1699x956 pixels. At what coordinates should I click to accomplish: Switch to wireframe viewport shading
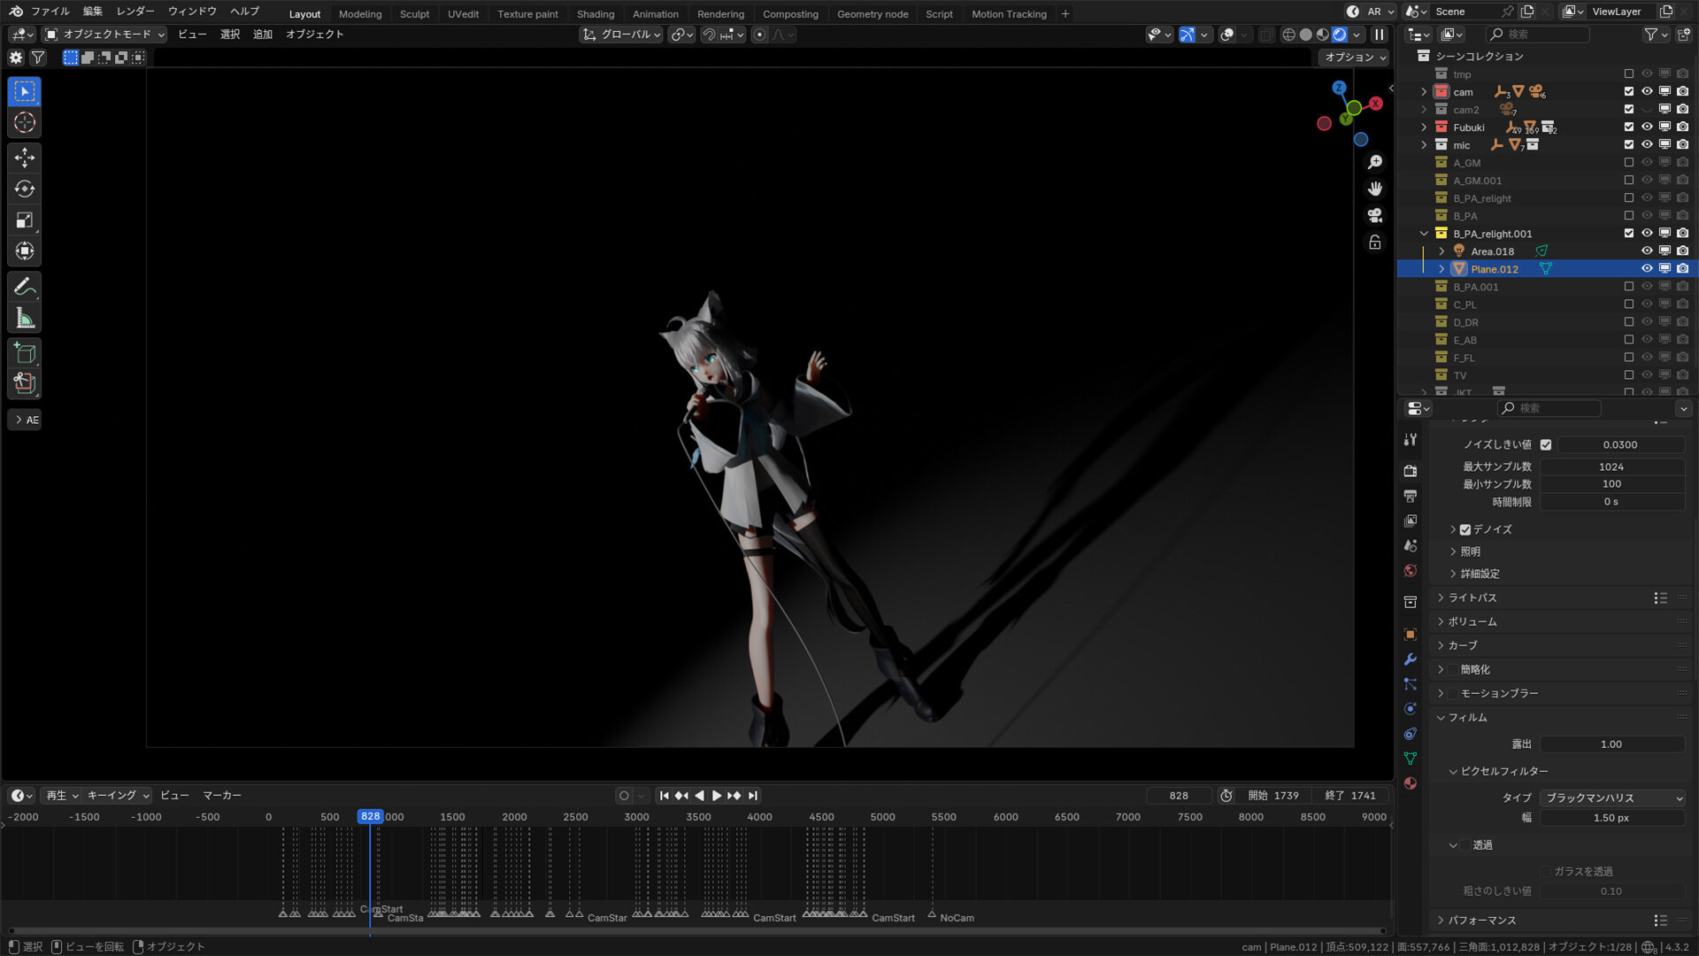point(1288,35)
